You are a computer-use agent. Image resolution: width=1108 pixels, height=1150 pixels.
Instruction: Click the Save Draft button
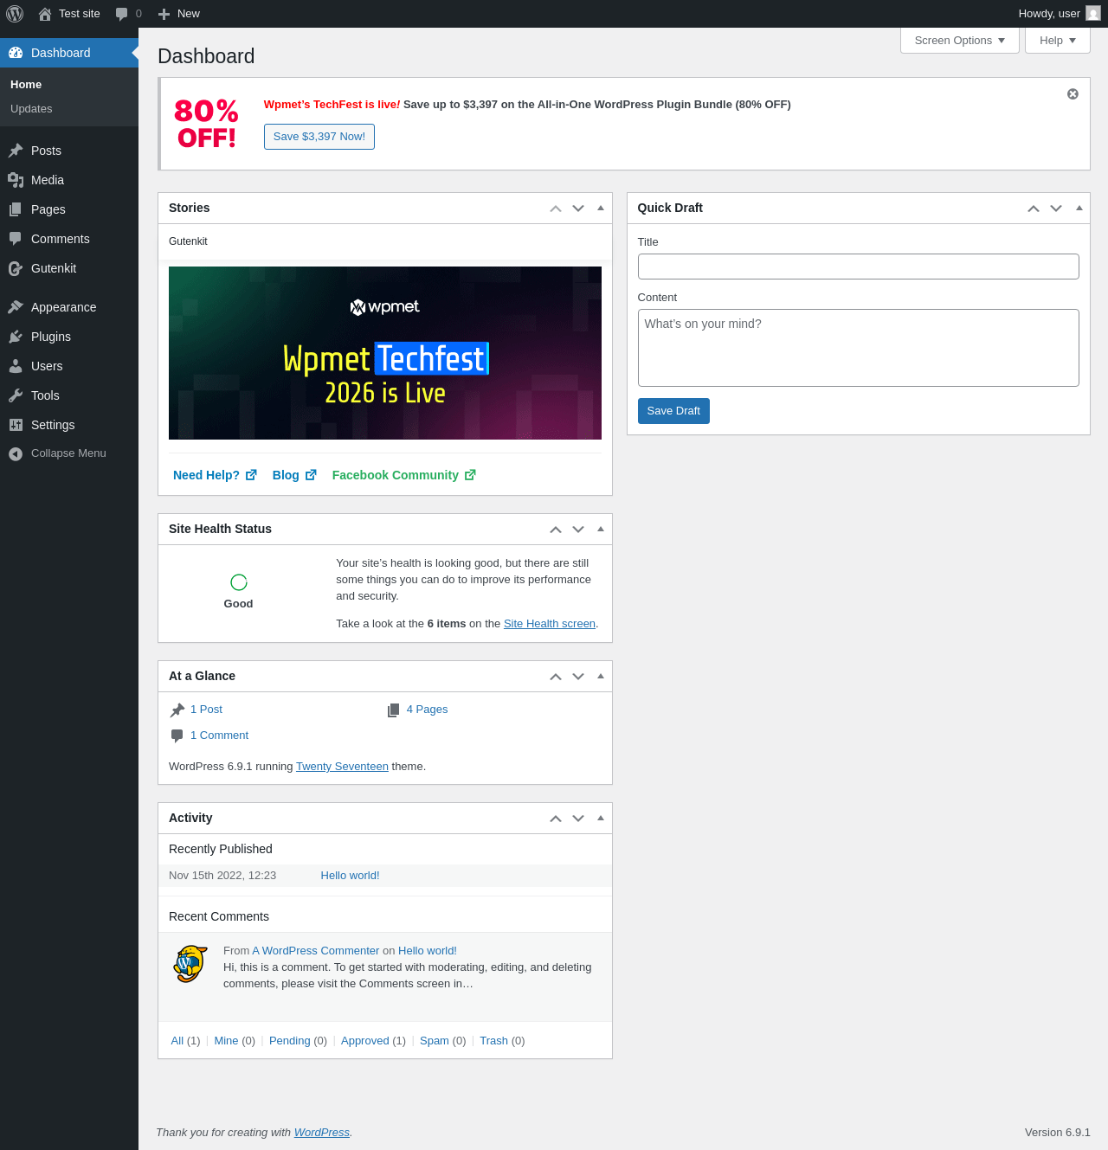click(x=673, y=411)
